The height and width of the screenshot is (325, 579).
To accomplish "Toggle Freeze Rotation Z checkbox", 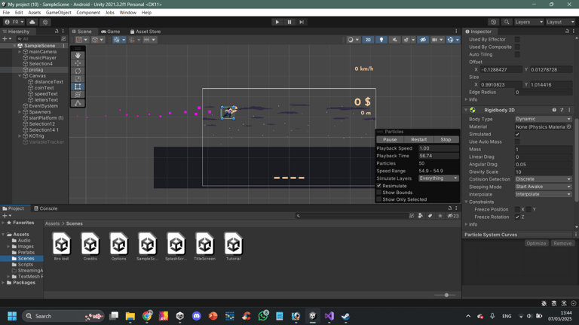I will [517, 217].
